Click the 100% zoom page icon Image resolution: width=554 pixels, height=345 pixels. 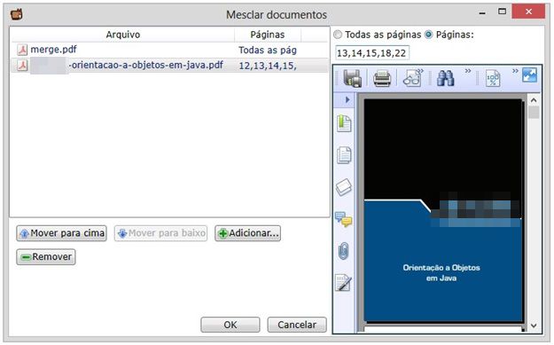point(493,78)
